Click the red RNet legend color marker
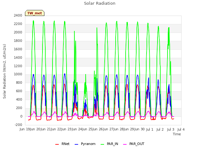The height and width of the screenshot is (150, 200). [x=57, y=144]
